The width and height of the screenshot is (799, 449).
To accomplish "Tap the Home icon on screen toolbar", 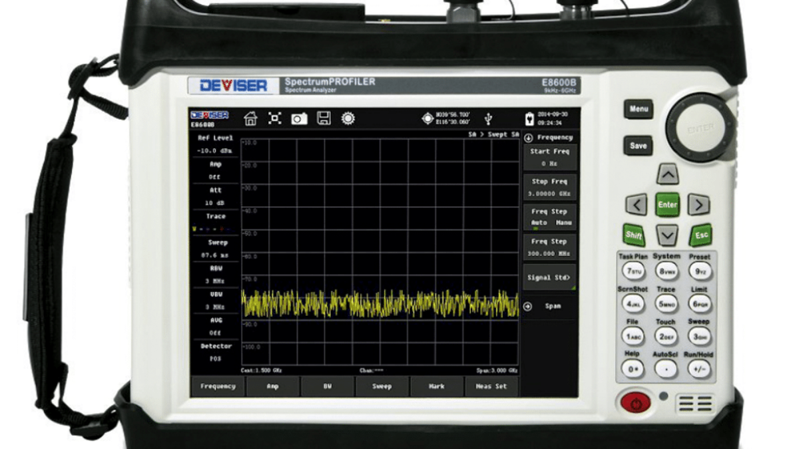I will pyautogui.click(x=250, y=118).
